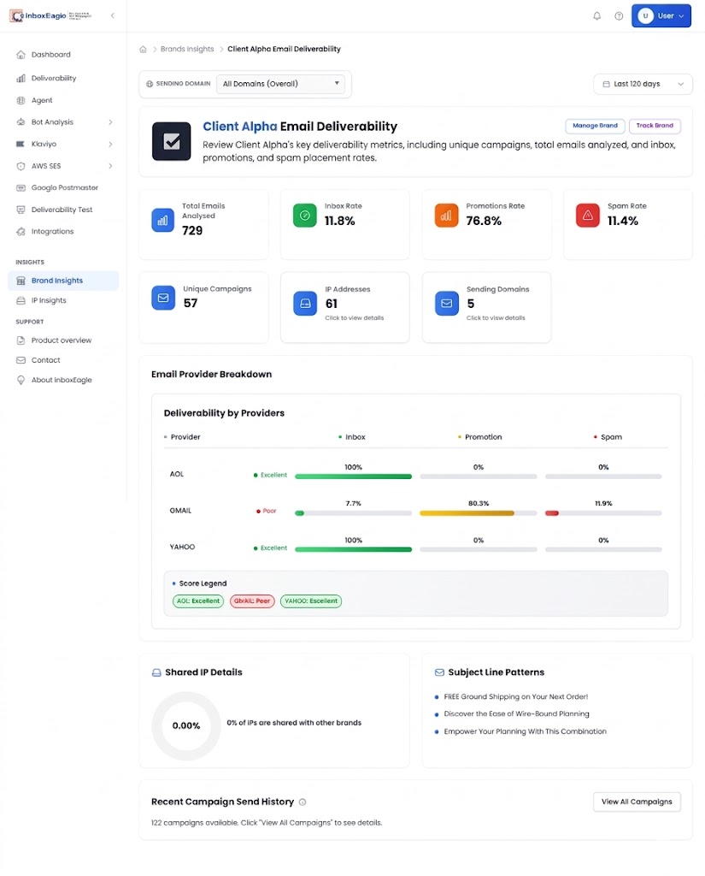Open the User account menu
The height and width of the screenshot is (876, 705).
661,15
